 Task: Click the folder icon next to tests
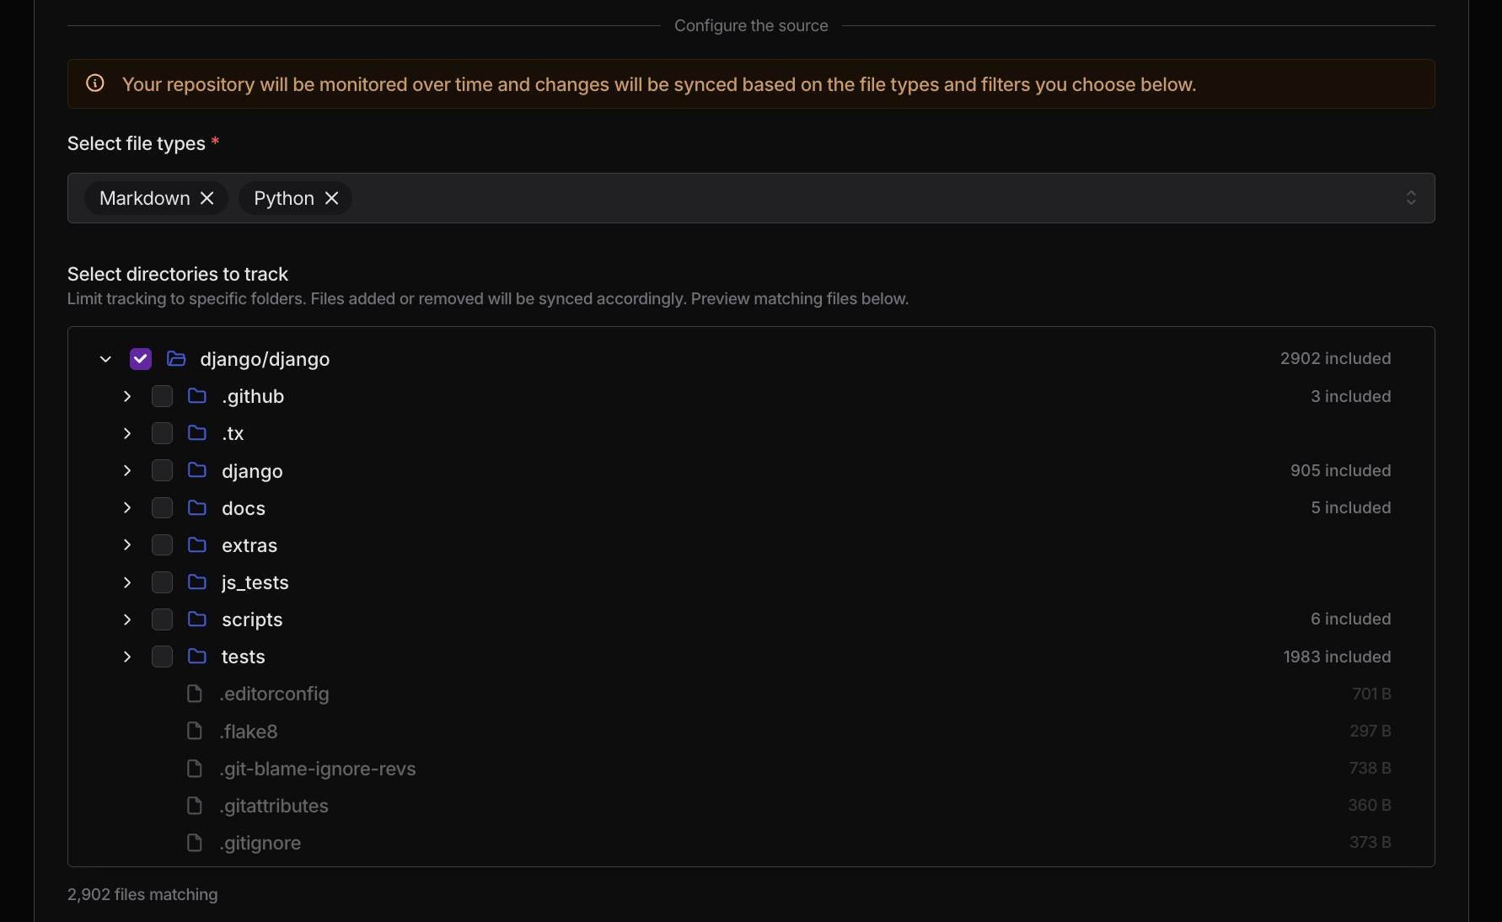click(x=196, y=657)
